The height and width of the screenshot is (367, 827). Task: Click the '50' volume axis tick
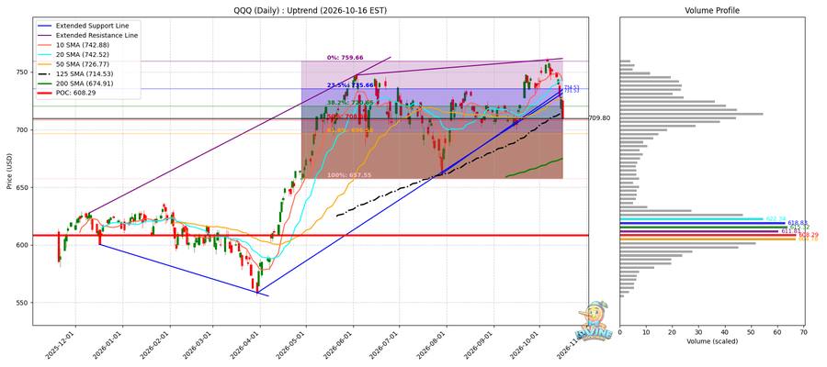tap(751, 332)
